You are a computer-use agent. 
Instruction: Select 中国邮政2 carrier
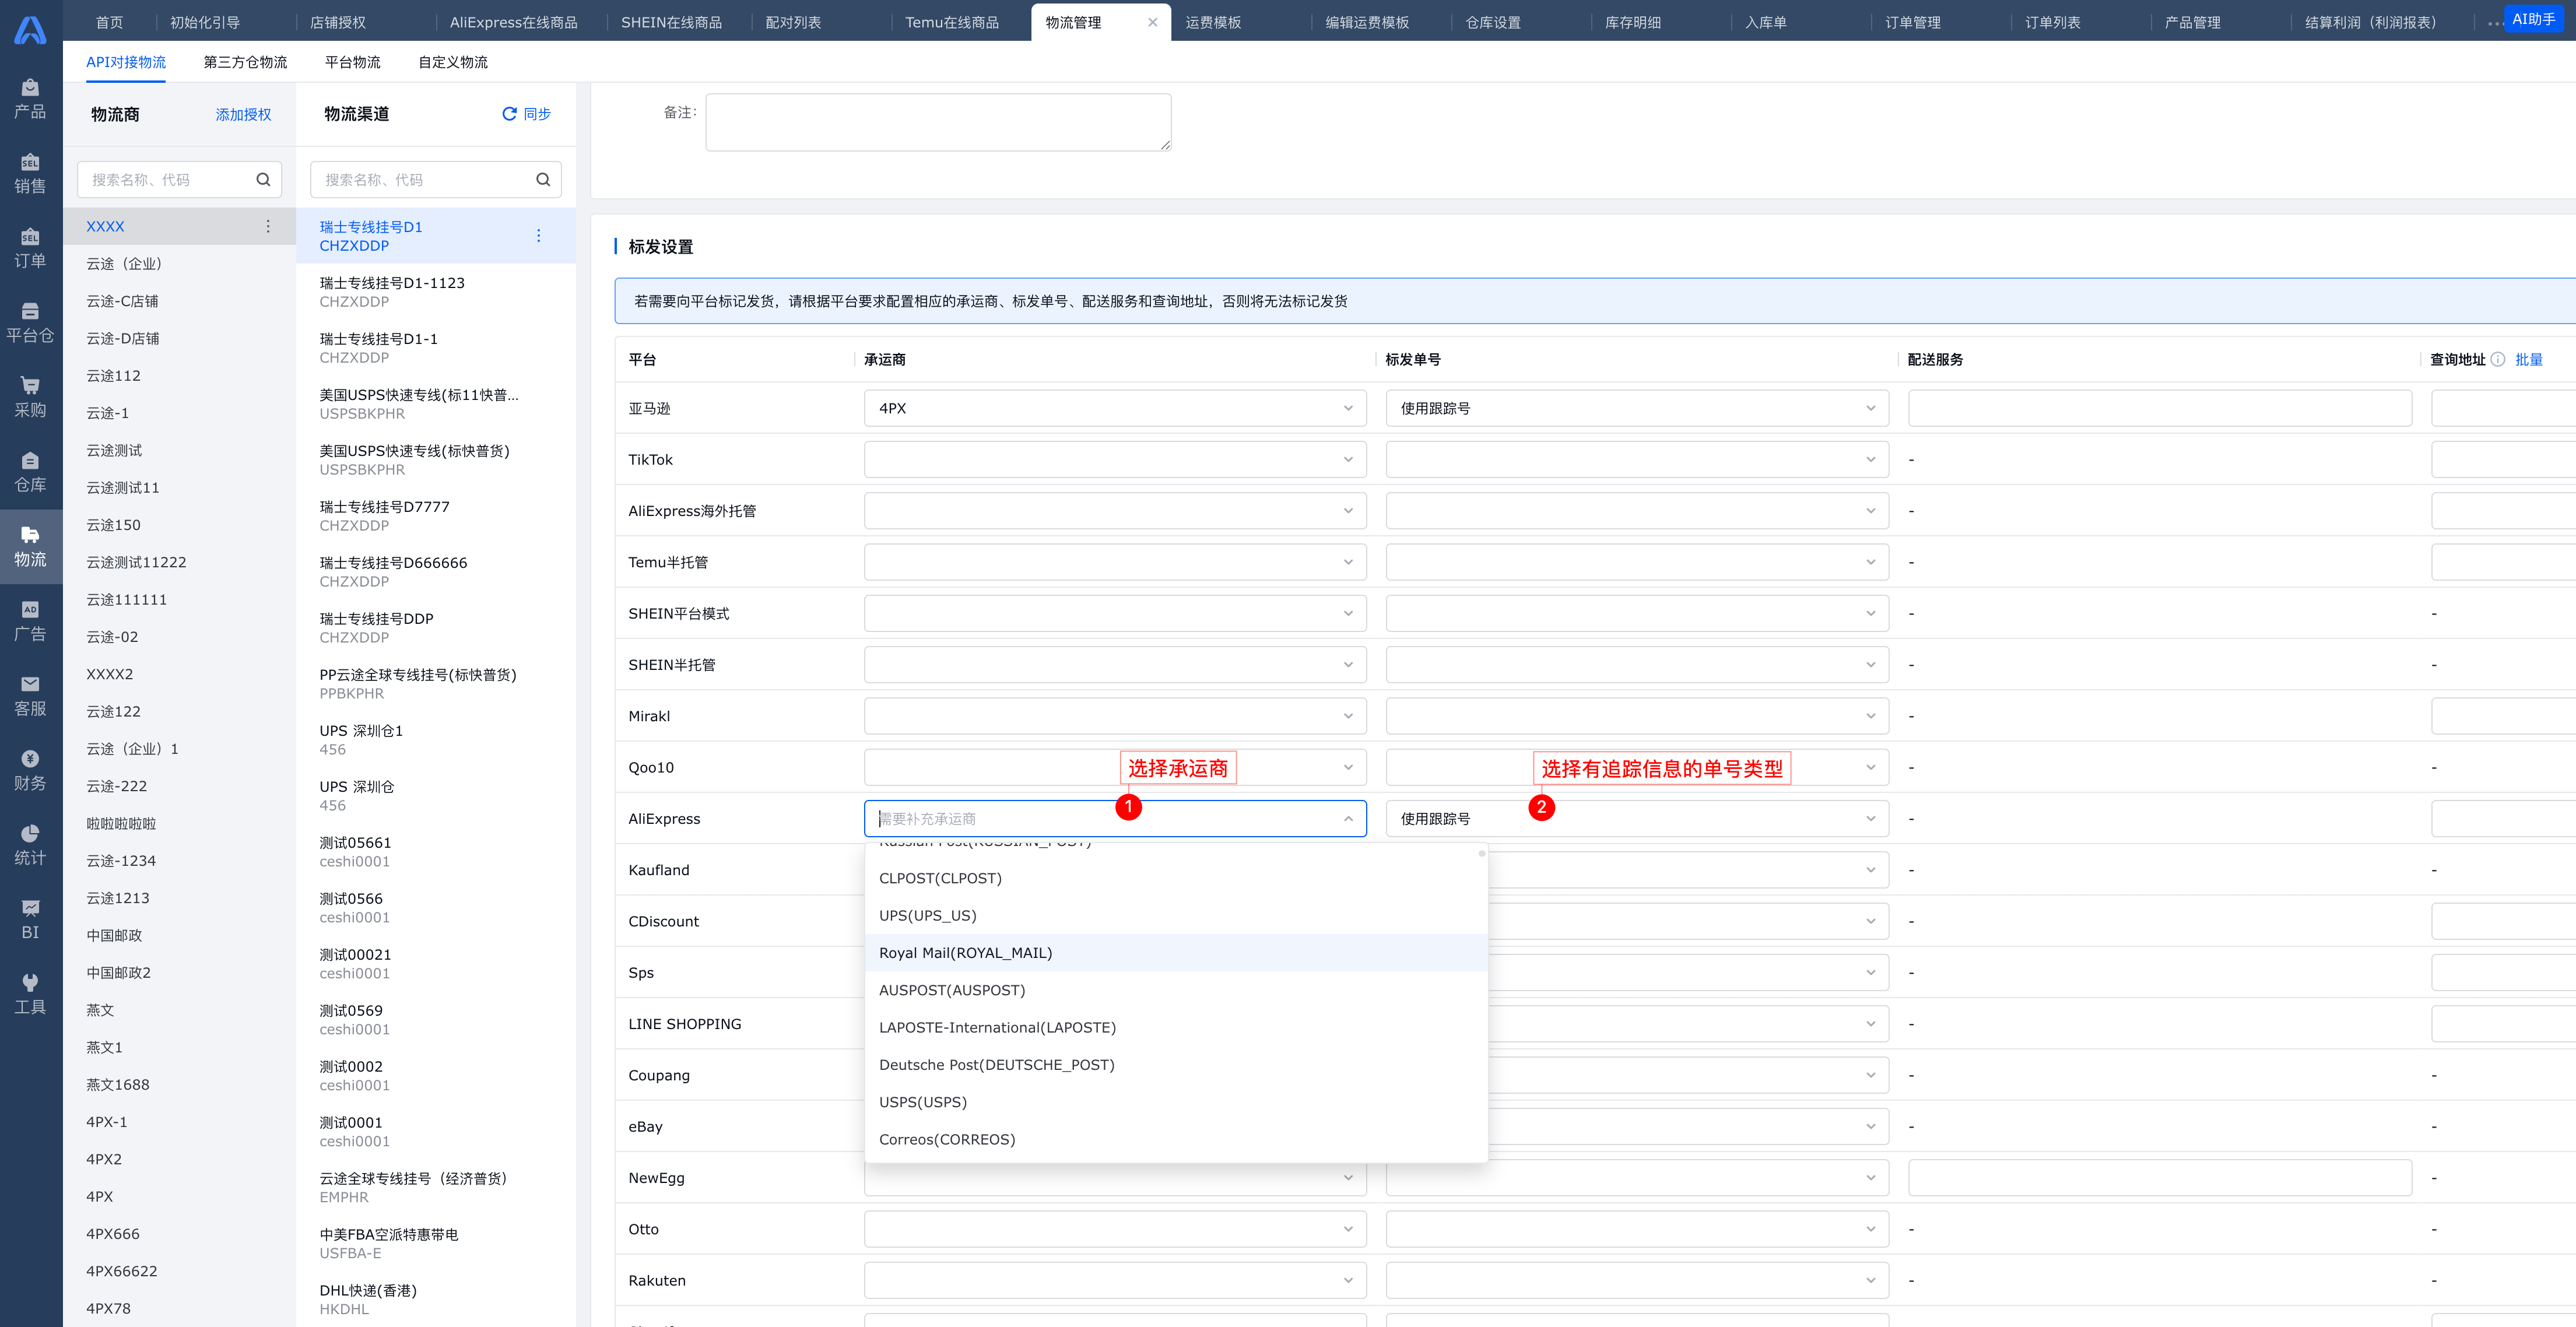pyautogui.click(x=179, y=973)
